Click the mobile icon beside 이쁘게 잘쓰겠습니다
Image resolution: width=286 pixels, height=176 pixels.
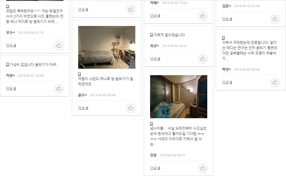[x=151, y=35]
